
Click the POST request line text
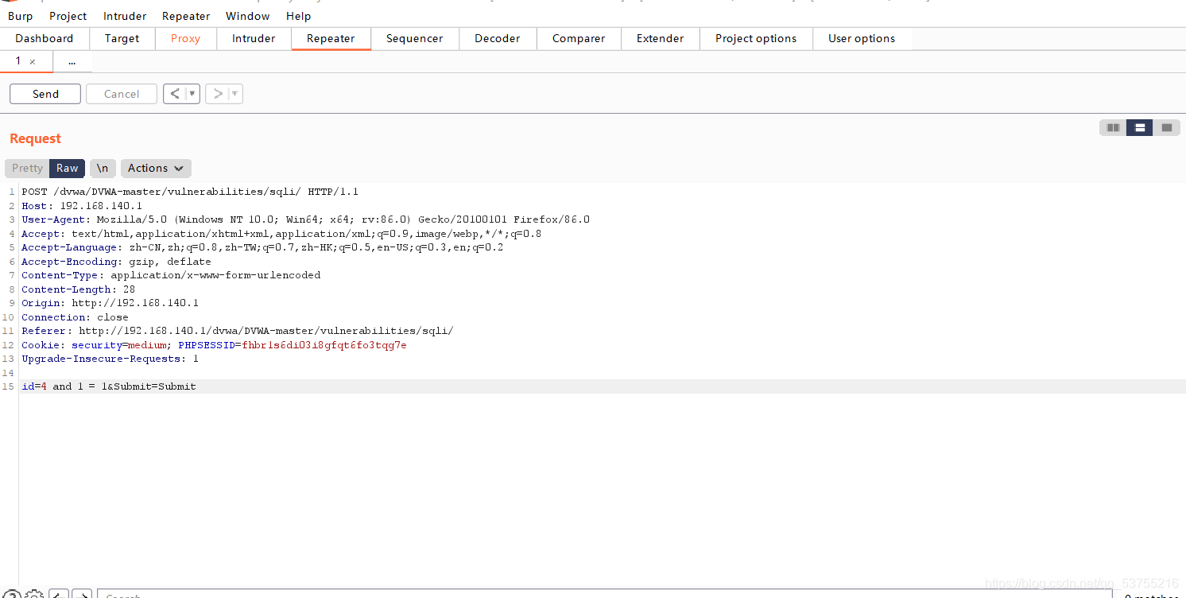(x=190, y=192)
